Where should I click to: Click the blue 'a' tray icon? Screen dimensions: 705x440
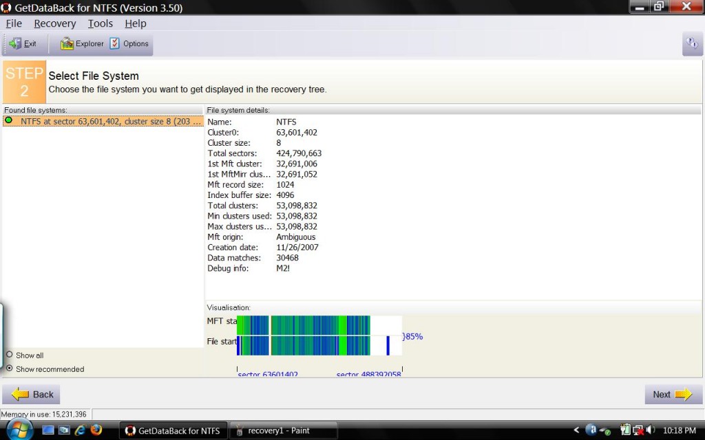coord(591,430)
